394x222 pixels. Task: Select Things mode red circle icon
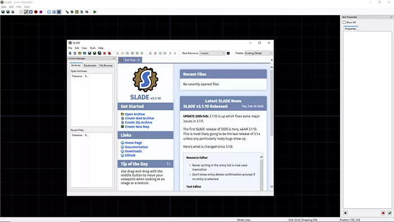coord(36,12)
